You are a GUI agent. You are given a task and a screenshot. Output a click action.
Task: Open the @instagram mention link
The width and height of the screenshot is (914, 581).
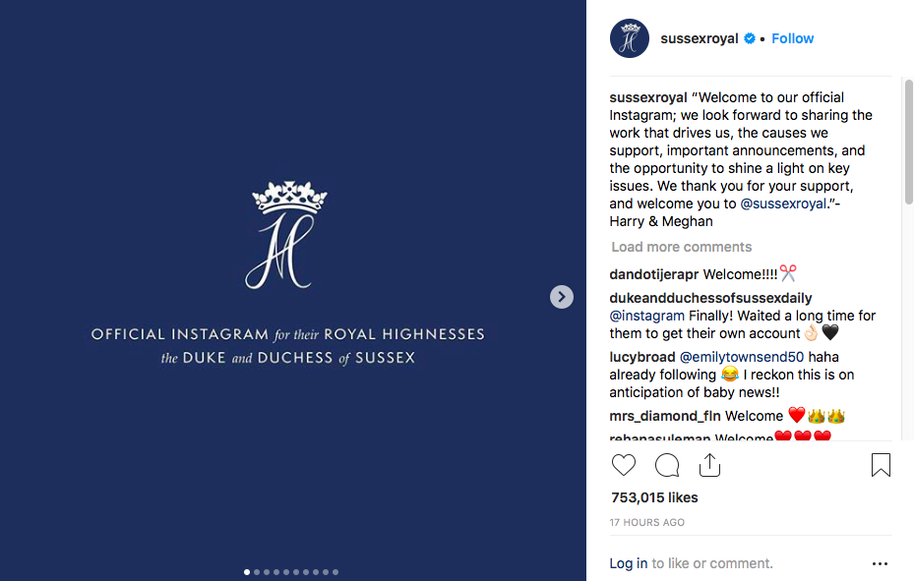point(647,316)
